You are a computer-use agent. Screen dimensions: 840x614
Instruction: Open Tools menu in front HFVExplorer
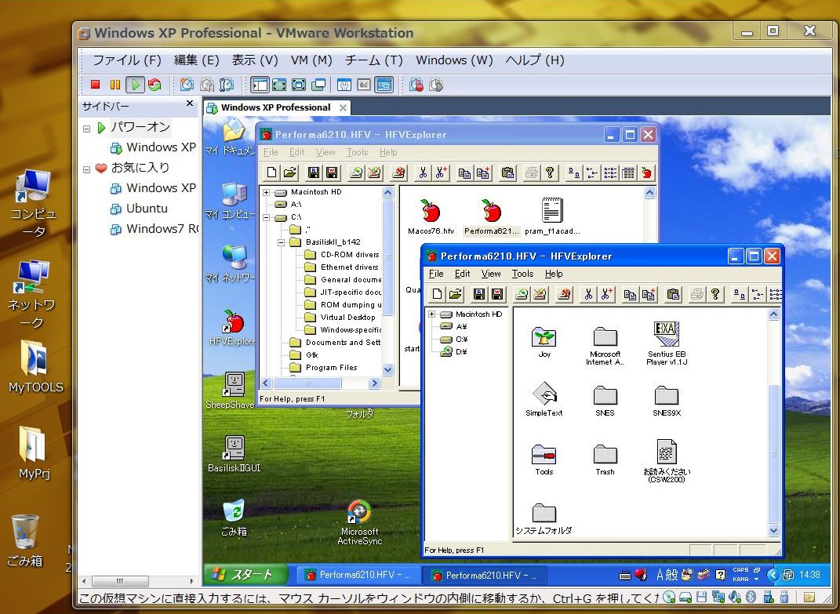tap(522, 274)
